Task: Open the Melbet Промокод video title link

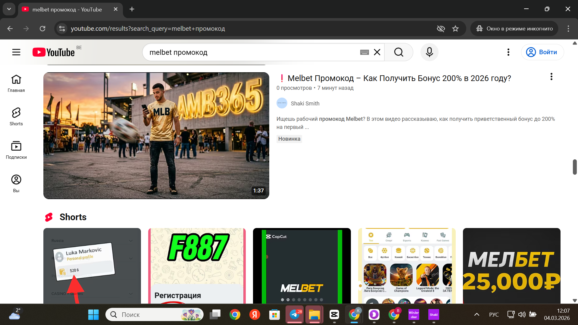Action: coord(399,78)
